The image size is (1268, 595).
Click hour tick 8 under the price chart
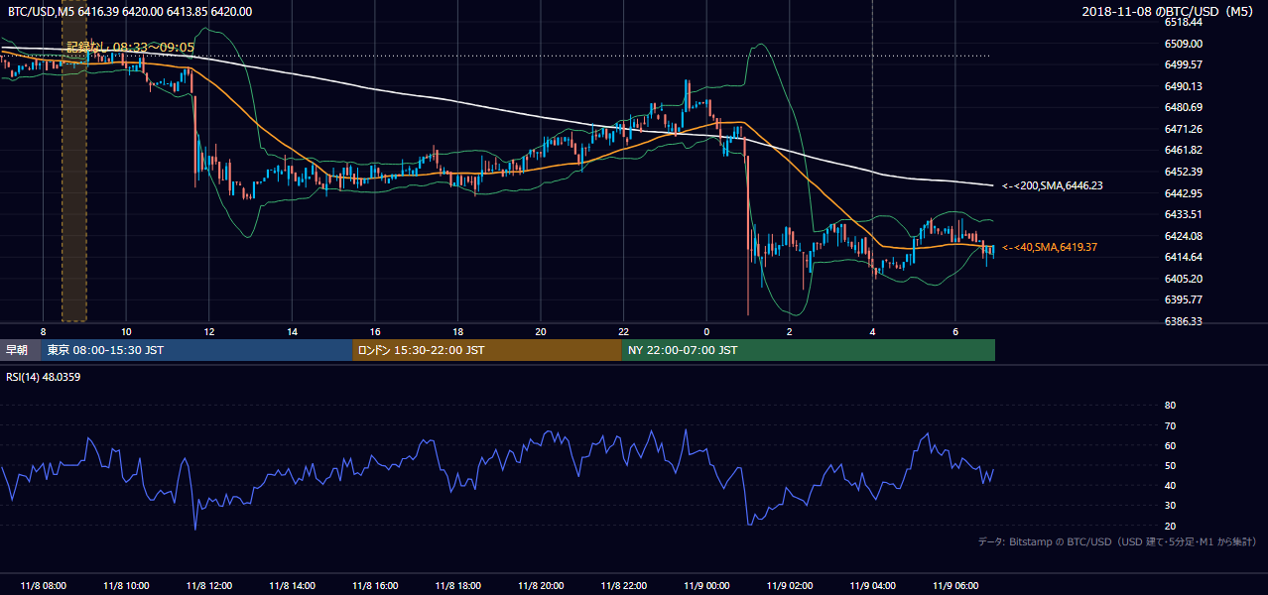pos(43,331)
